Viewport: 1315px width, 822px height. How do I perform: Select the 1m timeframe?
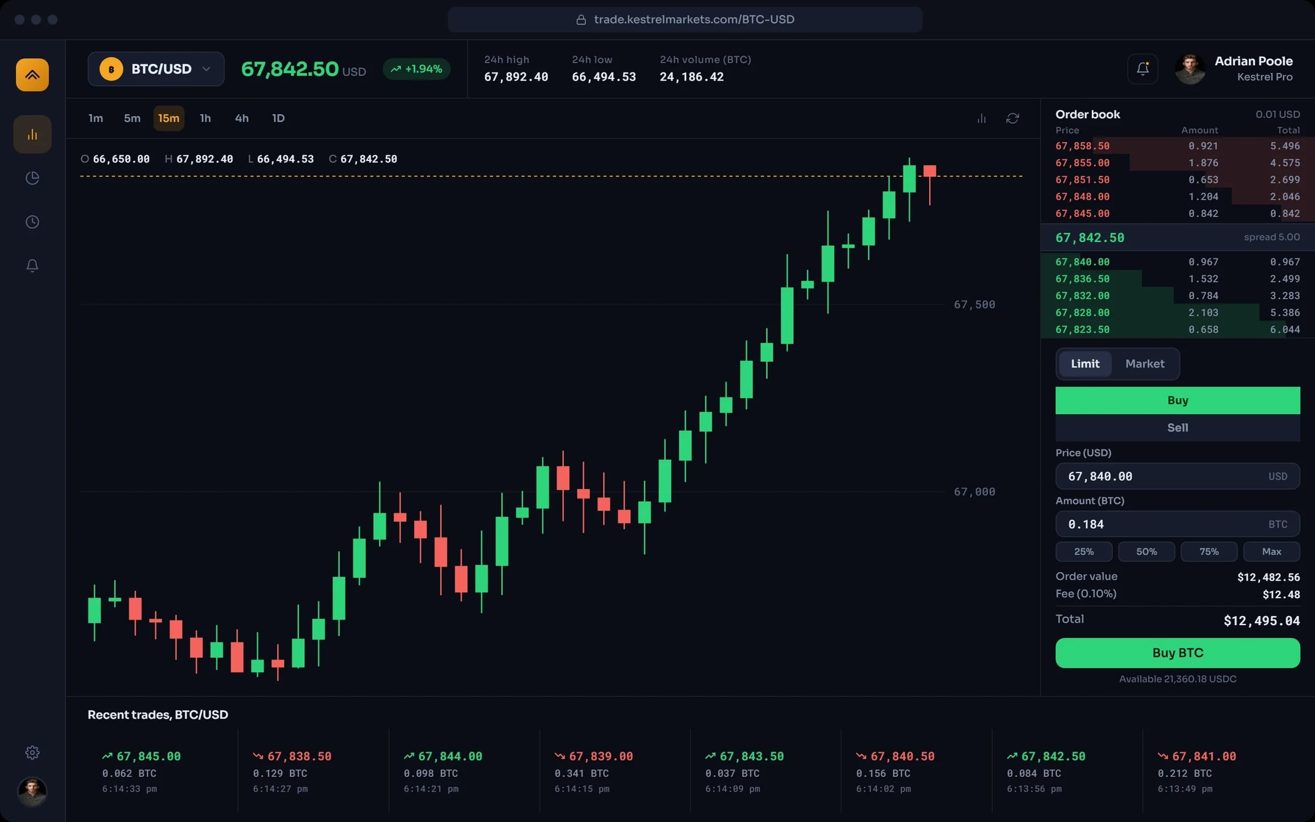(x=96, y=118)
